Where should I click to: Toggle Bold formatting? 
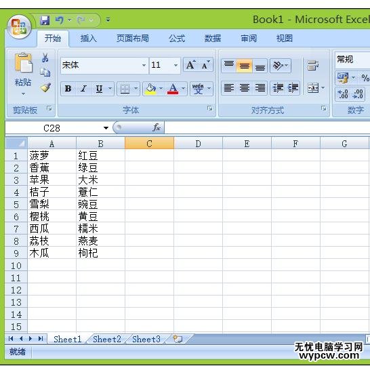(68, 89)
